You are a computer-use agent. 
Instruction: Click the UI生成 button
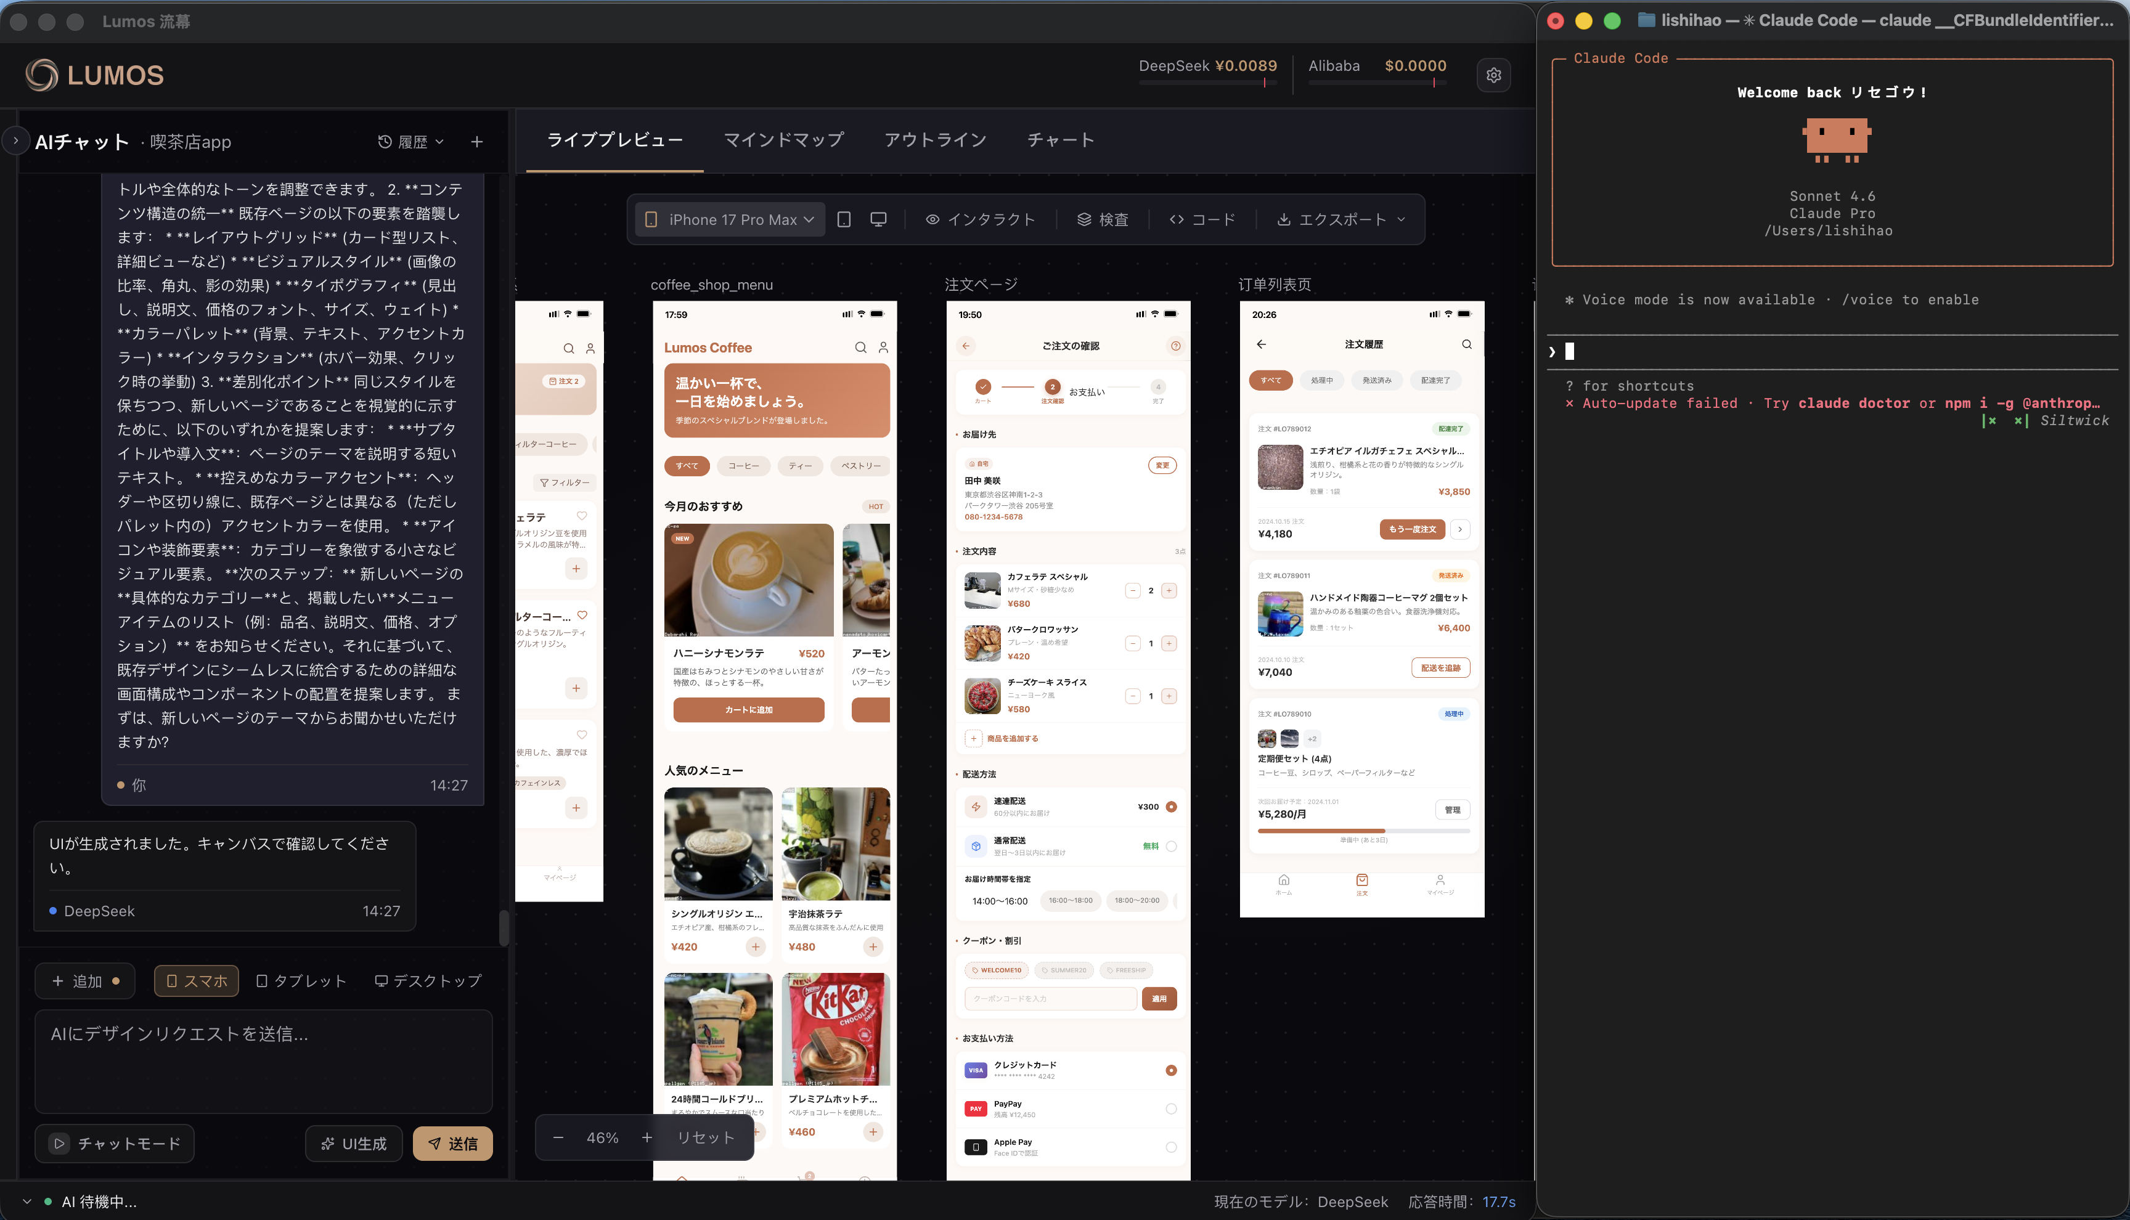click(354, 1144)
